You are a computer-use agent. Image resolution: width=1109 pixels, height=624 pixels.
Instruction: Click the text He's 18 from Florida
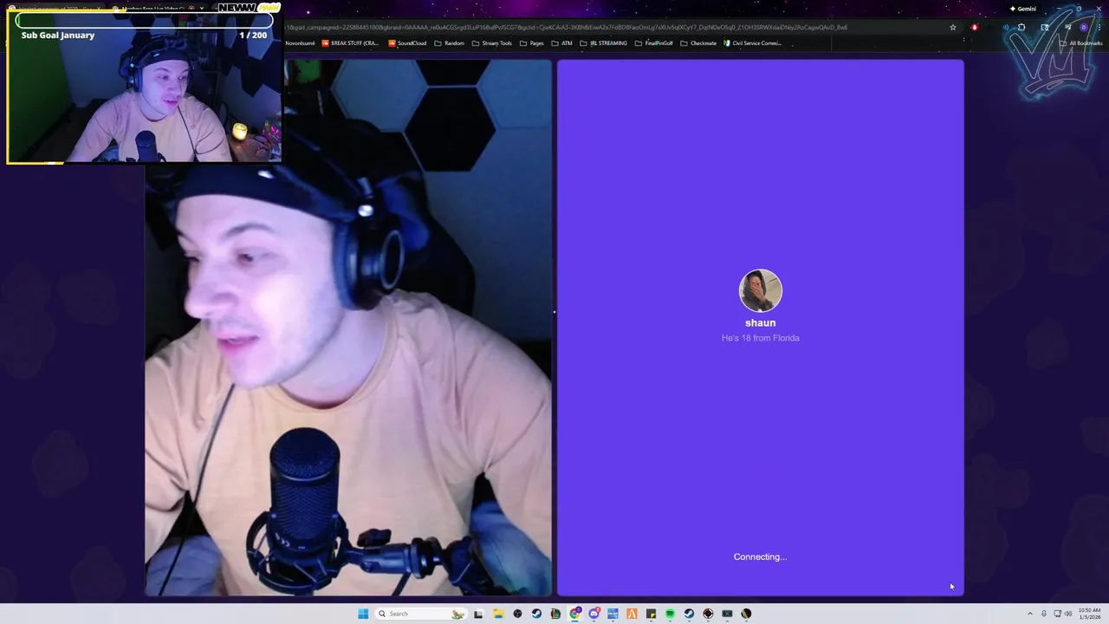pos(761,338)
